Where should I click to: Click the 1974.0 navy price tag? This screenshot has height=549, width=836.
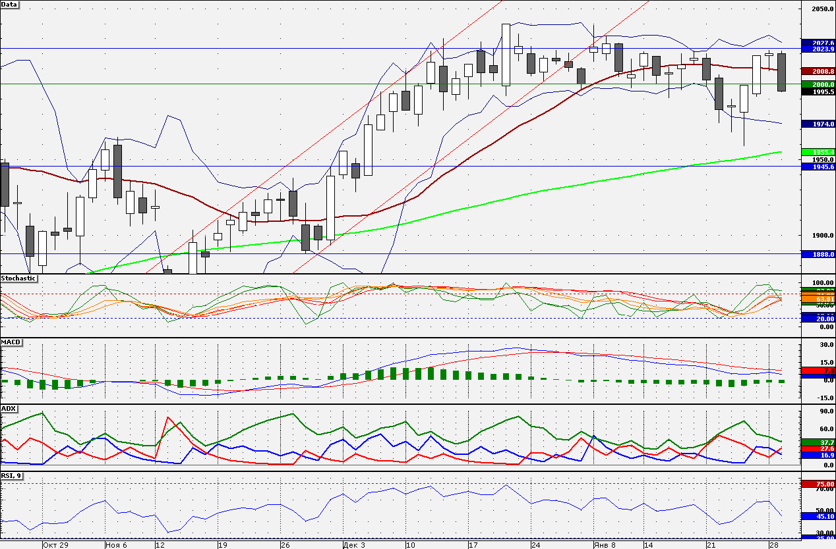pos(818,124)
